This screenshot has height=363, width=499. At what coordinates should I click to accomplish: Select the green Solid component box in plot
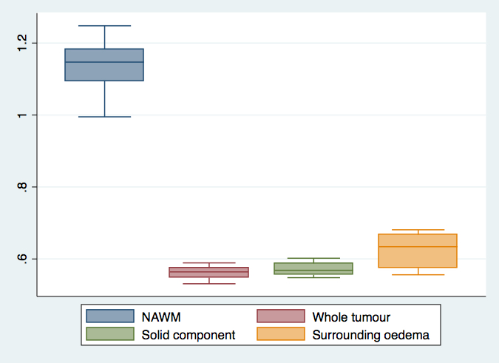(313, 268)
